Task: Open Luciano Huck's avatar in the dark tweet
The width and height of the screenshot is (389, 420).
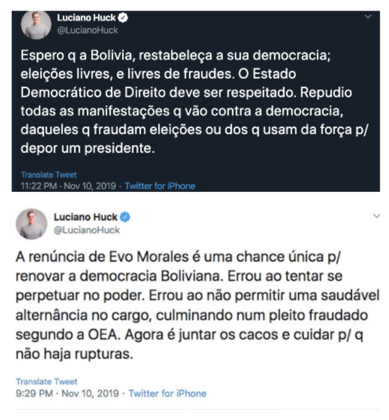Action: pos(36,25)
